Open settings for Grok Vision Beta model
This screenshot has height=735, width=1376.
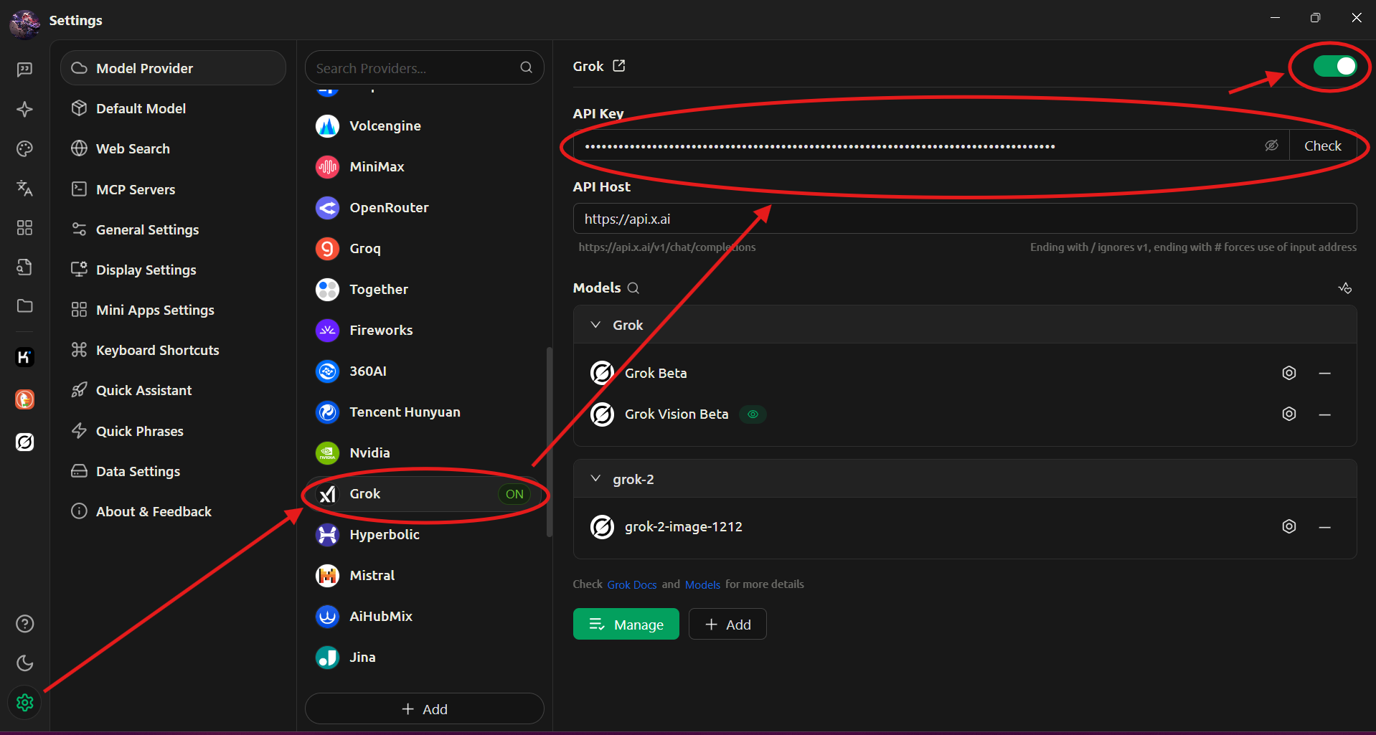point(1289,414)
